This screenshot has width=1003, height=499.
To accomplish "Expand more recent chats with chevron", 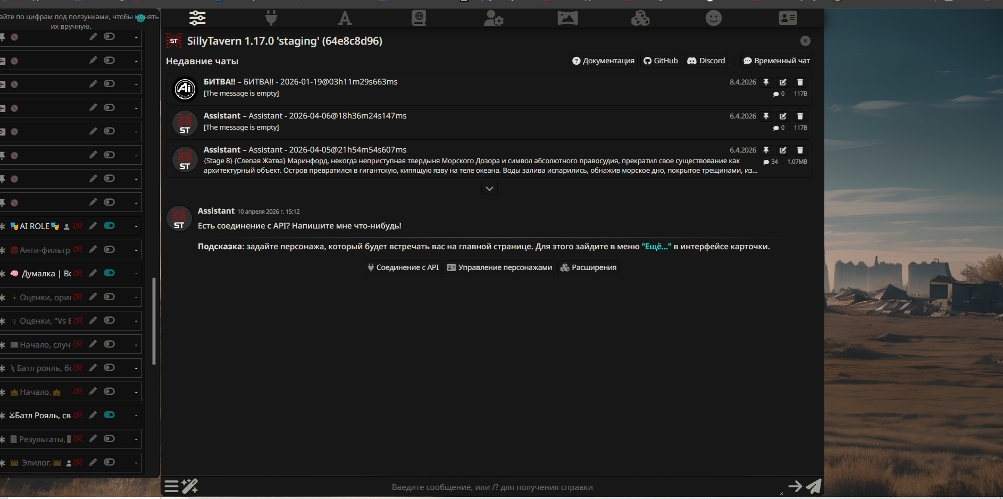I will coord(489,189).
